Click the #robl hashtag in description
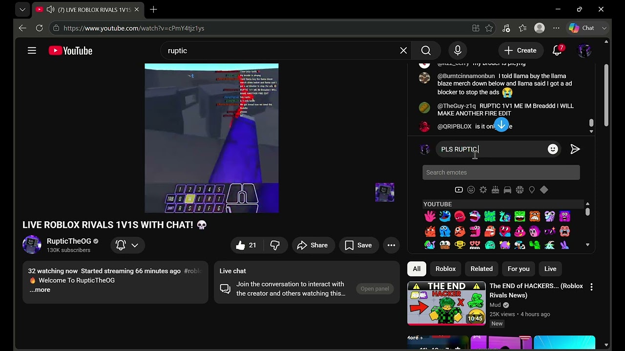 [x=193, y=271]
